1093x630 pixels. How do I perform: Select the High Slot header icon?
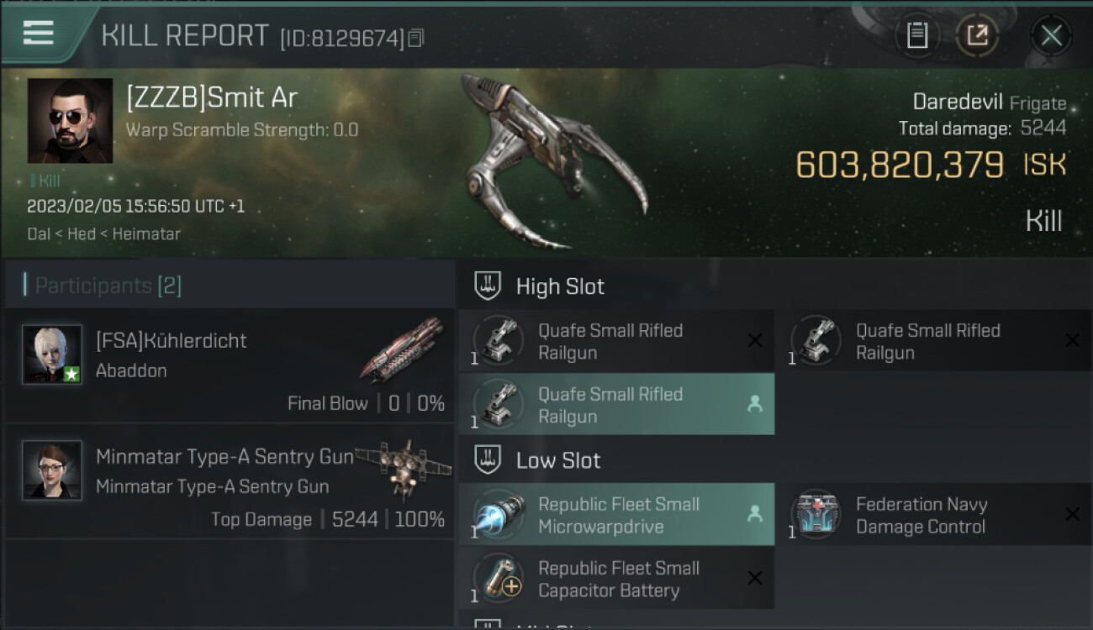click(x=488, y=286)
